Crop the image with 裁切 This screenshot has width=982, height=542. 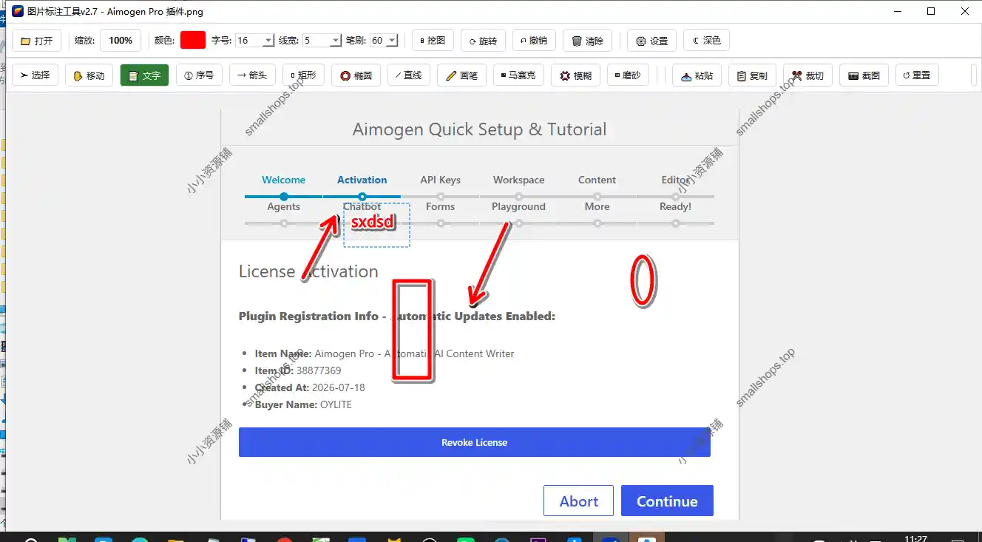(807, 75)
